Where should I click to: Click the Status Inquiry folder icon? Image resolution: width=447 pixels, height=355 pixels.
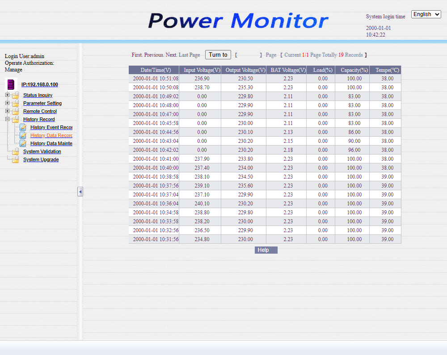[x=16, y=96]
